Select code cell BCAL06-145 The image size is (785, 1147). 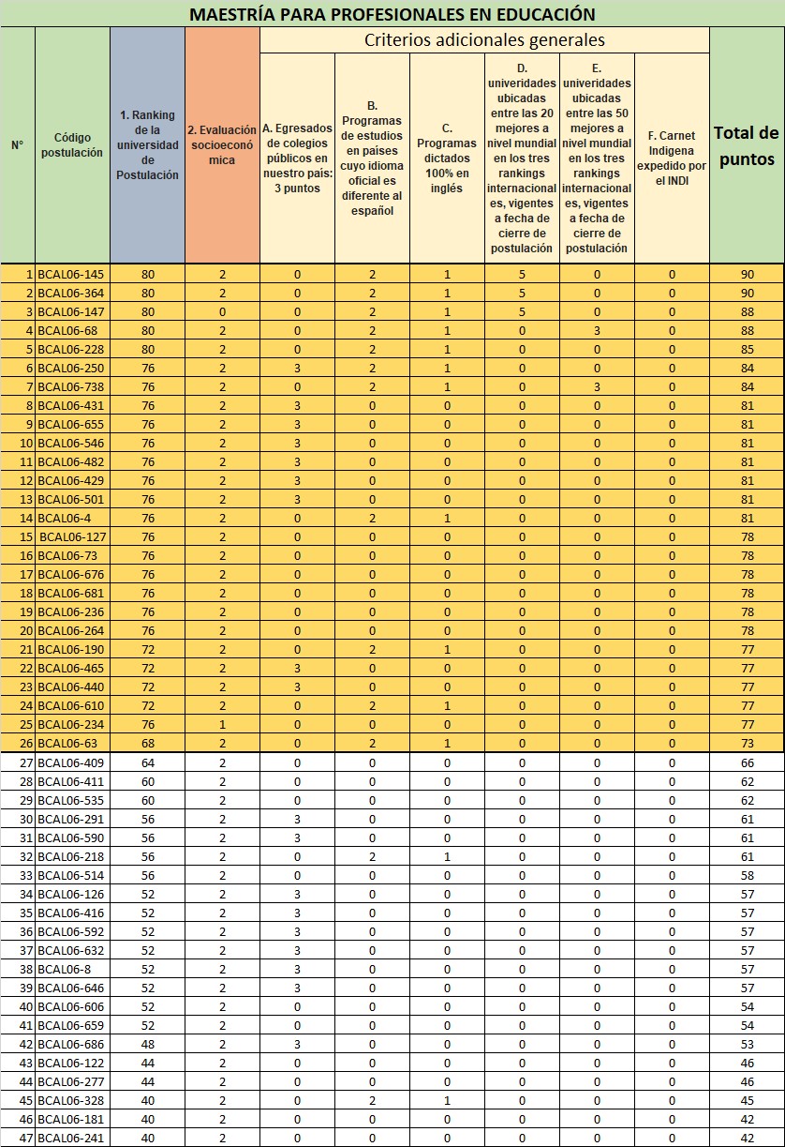pos(72,274)
